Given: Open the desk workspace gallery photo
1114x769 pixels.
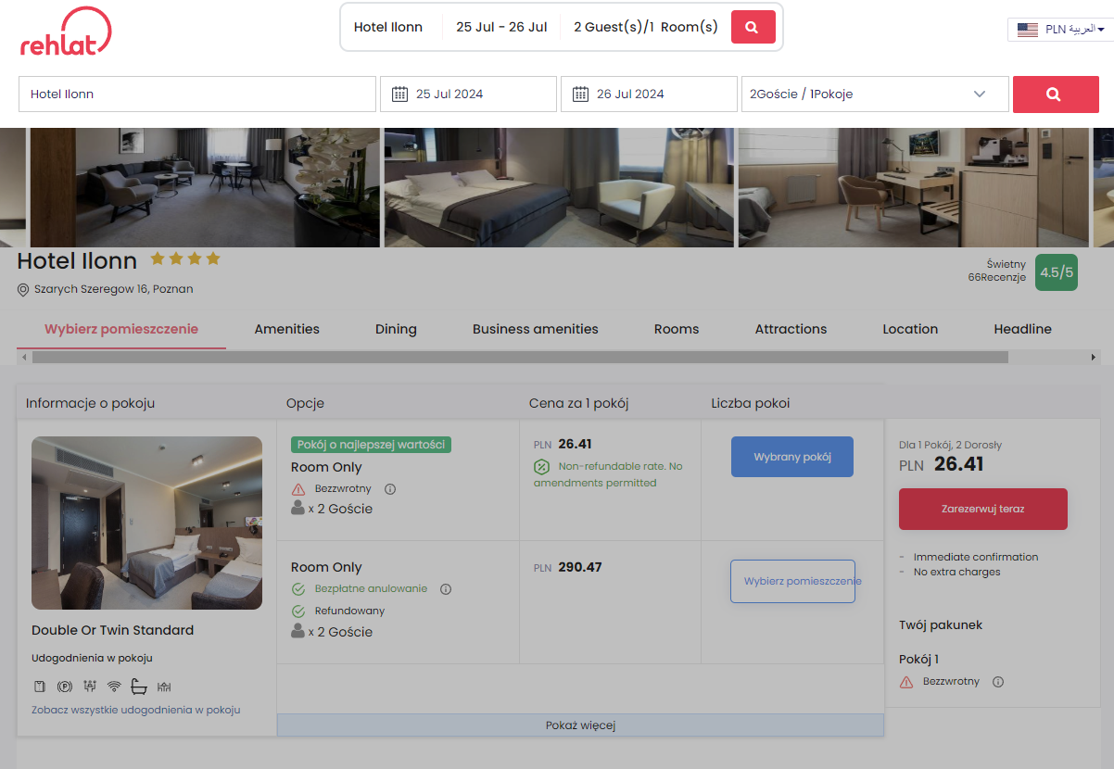Looking at the screenshot, I should tap(913, 188).
